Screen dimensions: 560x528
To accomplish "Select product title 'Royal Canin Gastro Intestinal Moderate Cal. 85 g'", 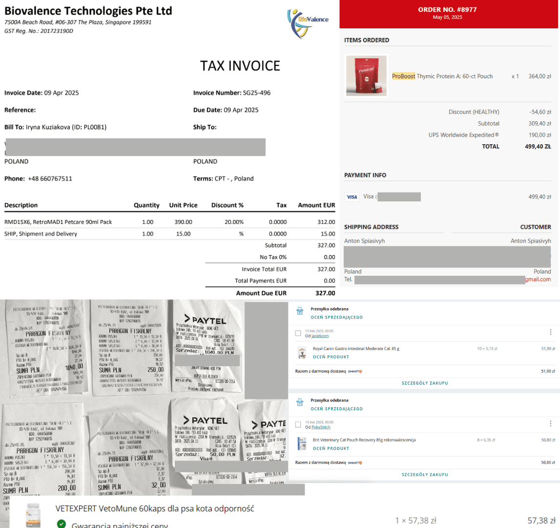I will point(356,349).
